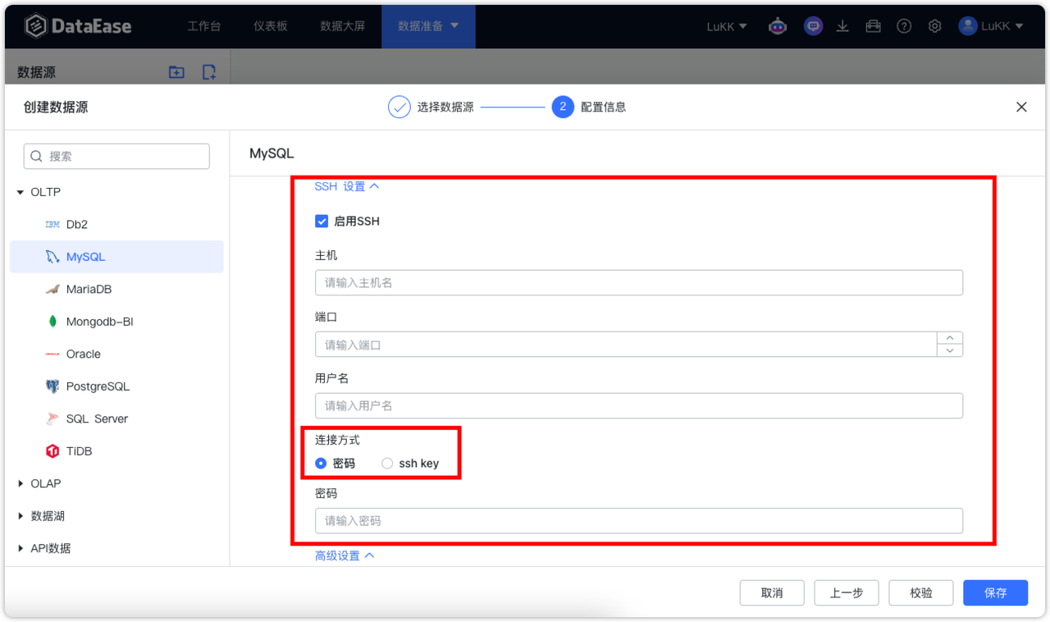This screenshot has height=622, width=1050.
Task: Select the ssh key radio button
Action: pos(387,464)
